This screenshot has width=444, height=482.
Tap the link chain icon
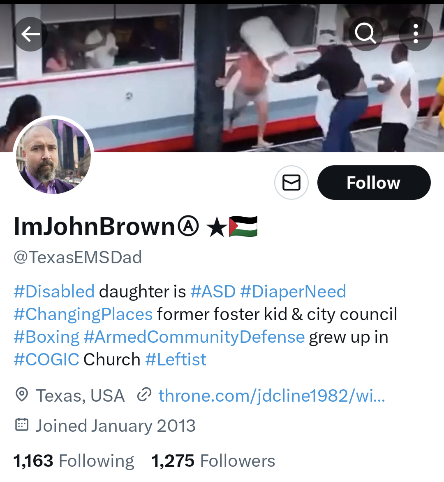point(144,395)
